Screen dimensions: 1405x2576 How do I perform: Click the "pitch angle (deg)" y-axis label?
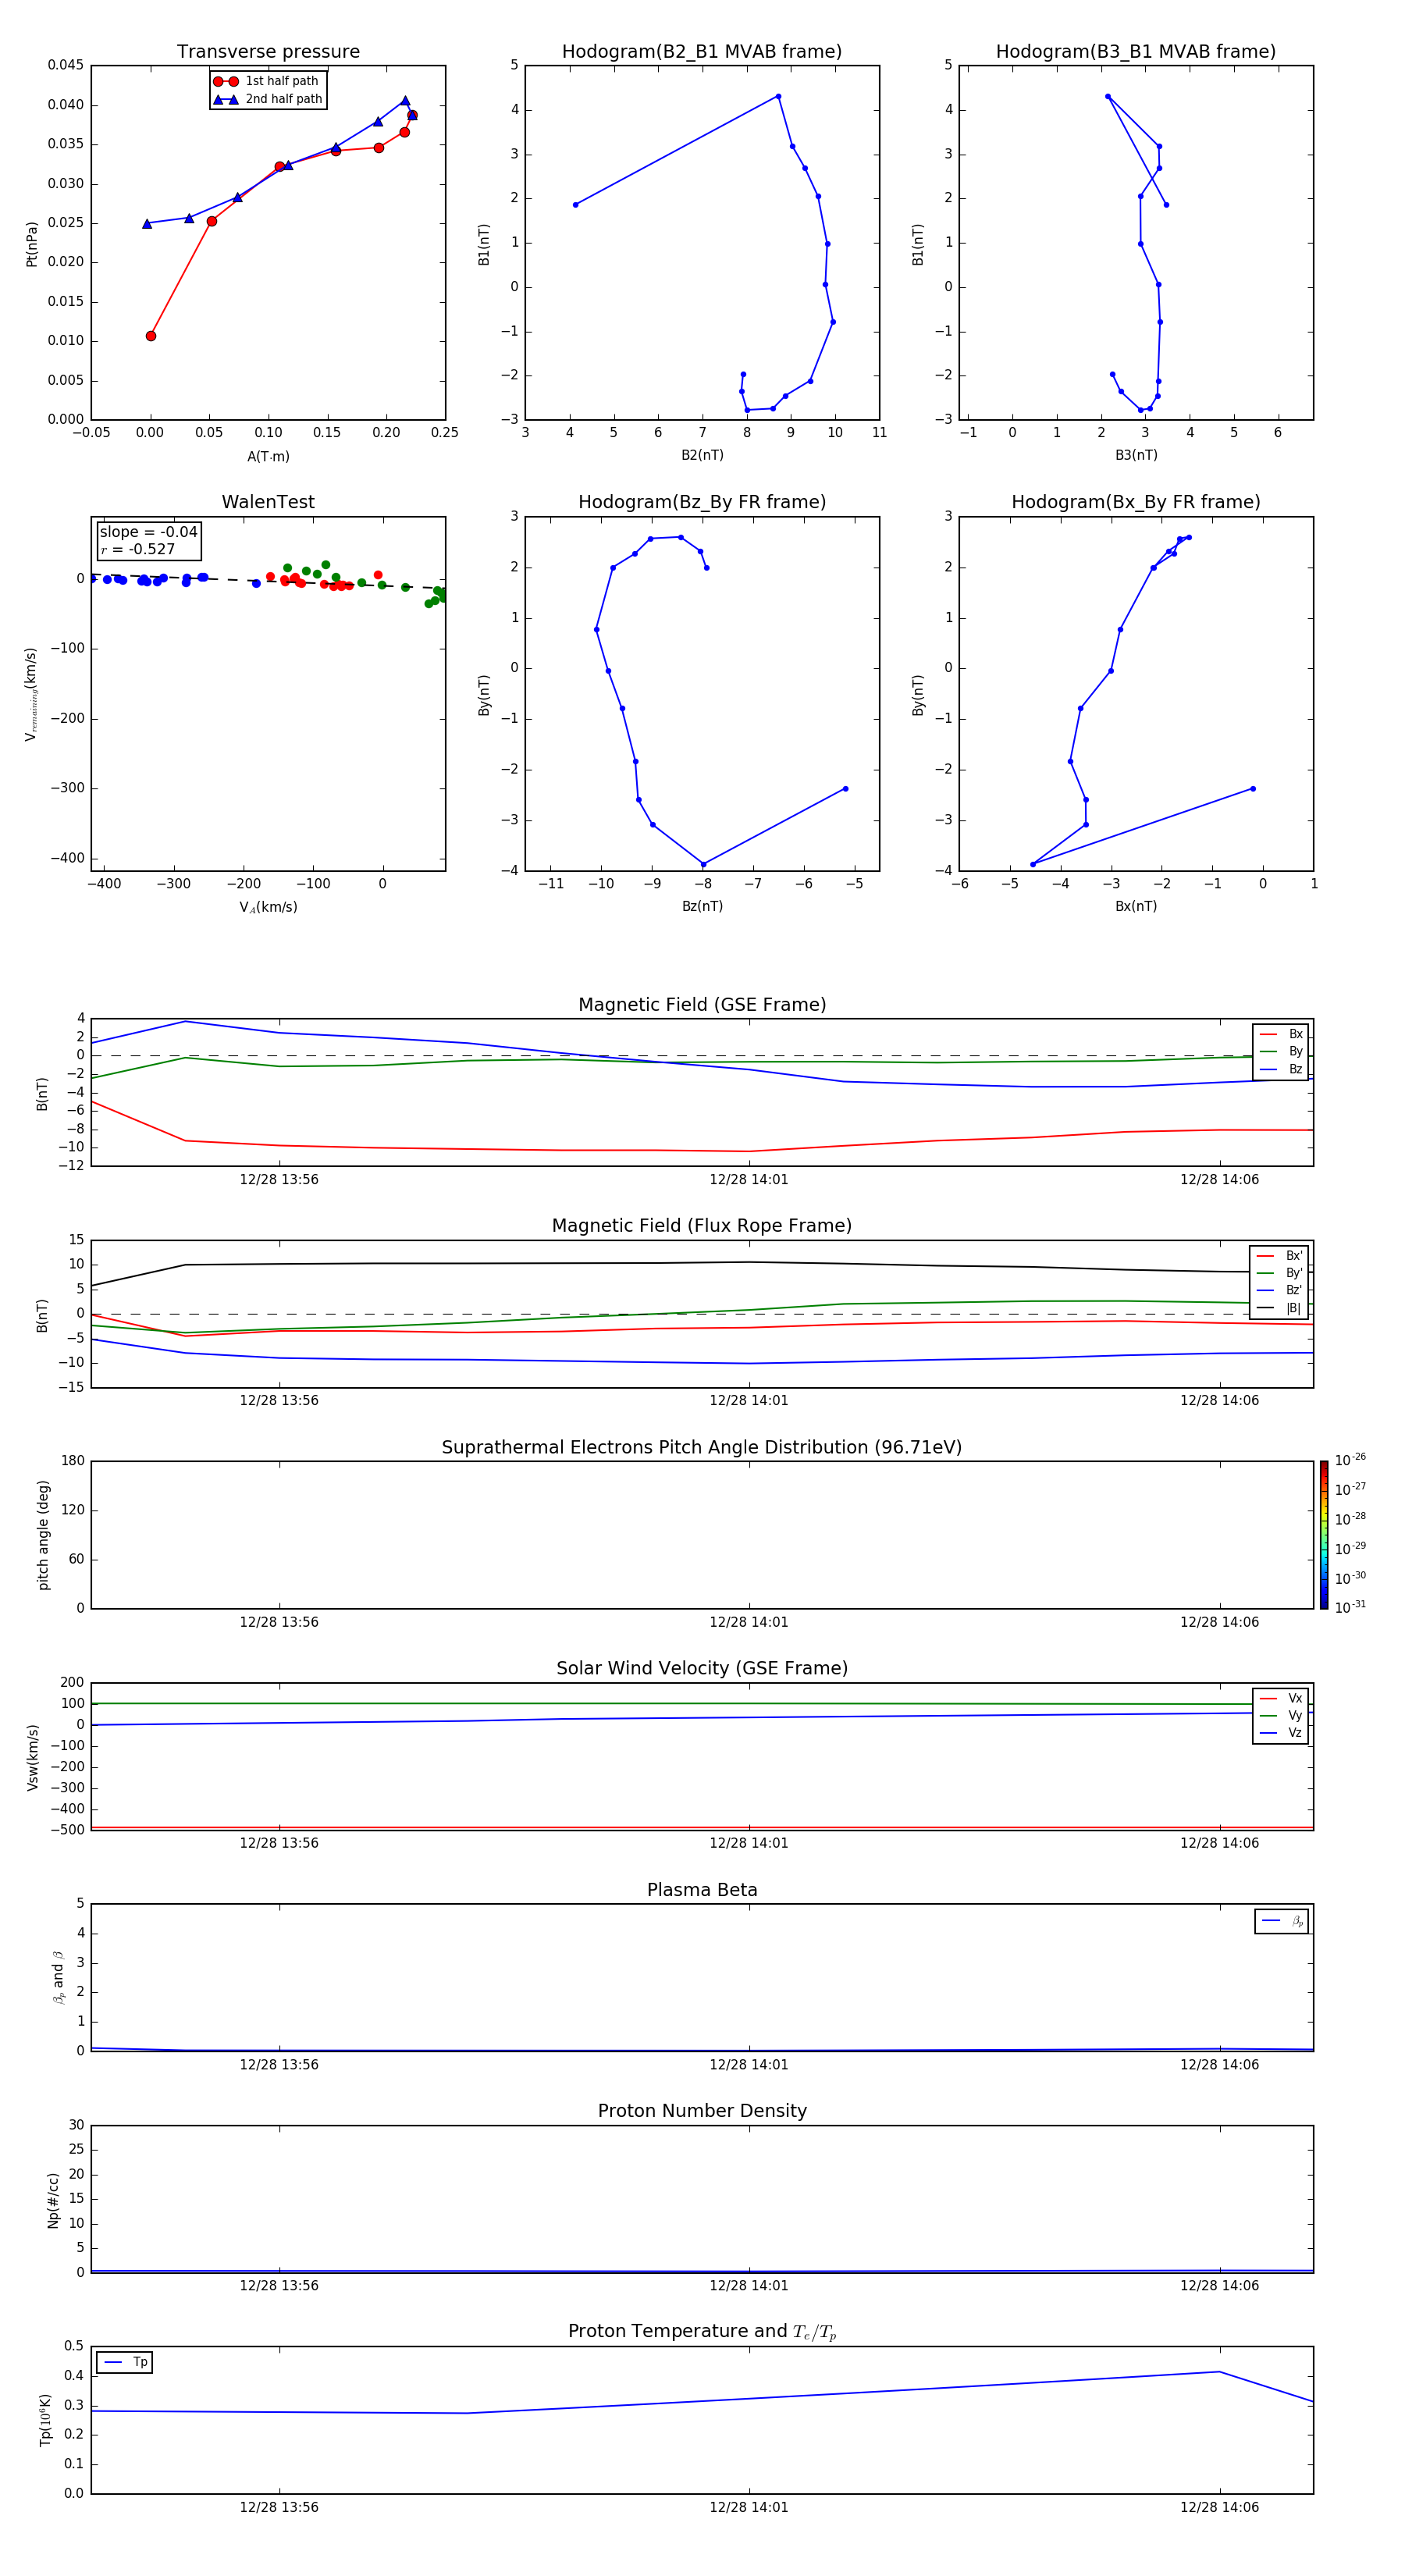[43, 1535]
